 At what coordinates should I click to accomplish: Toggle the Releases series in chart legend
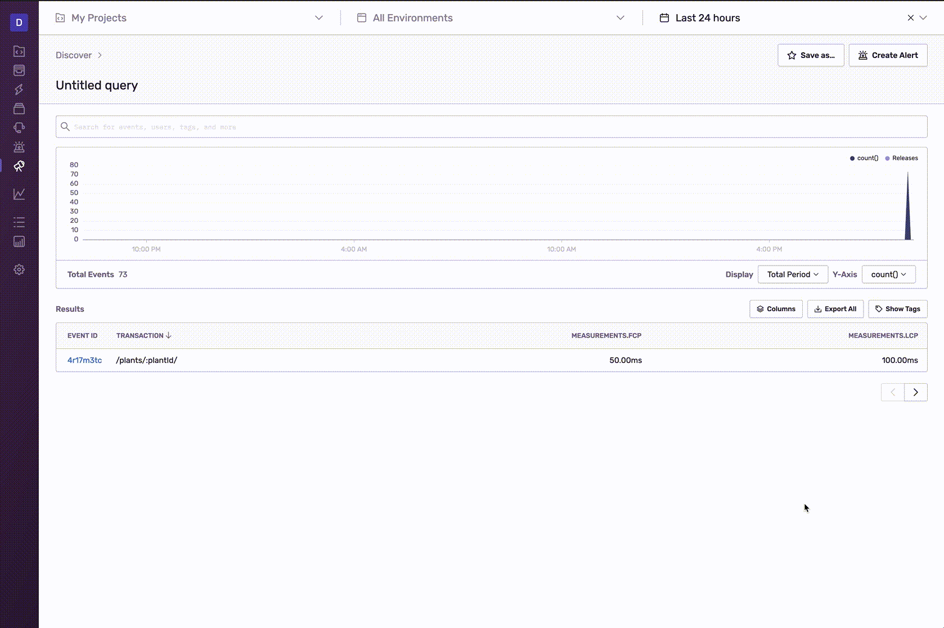[x=902, y=158]
